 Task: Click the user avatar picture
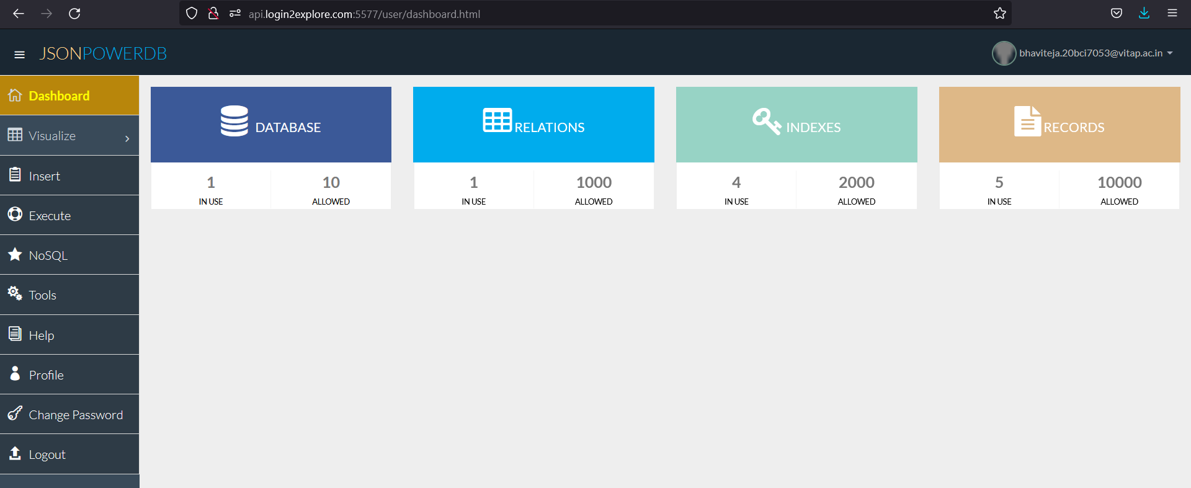coord(1004,53)
